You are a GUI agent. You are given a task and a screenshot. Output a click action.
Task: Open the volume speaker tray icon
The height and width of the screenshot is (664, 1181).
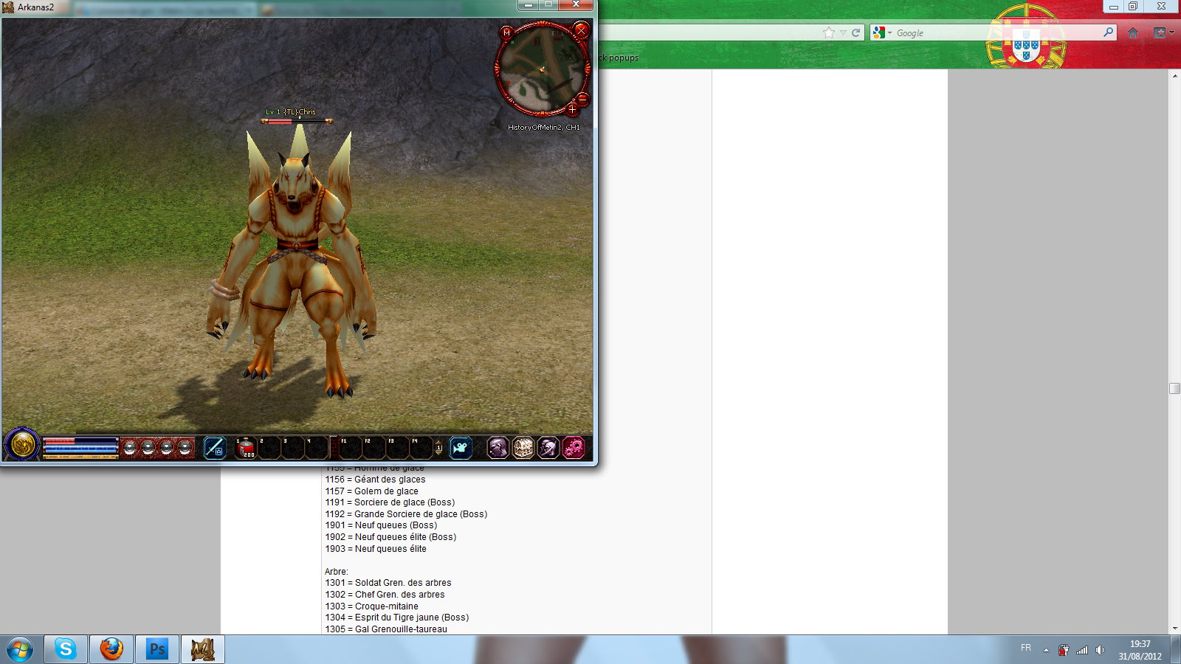point(1100,650)
